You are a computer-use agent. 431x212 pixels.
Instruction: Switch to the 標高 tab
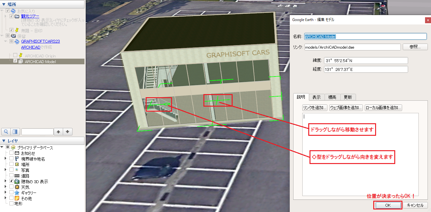[x=332, y=97]
